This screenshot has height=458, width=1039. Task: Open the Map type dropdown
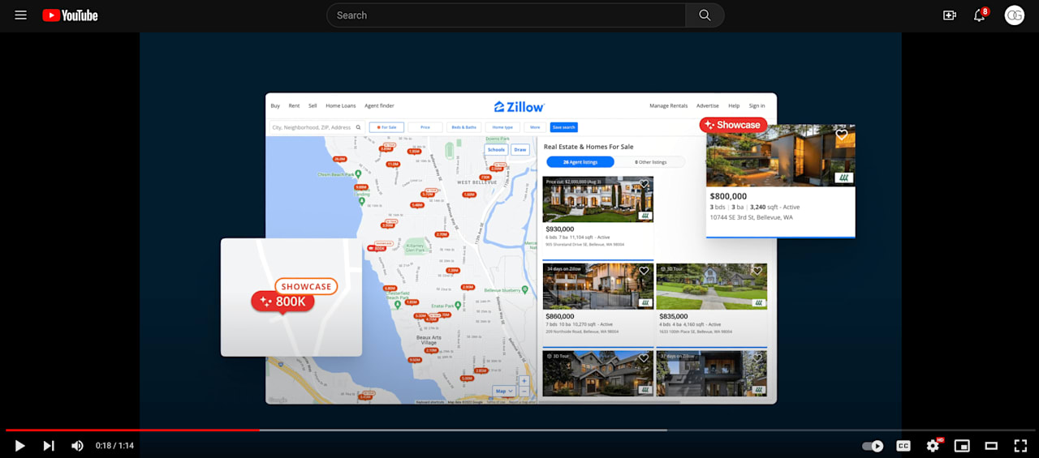[x=504, y=391]
